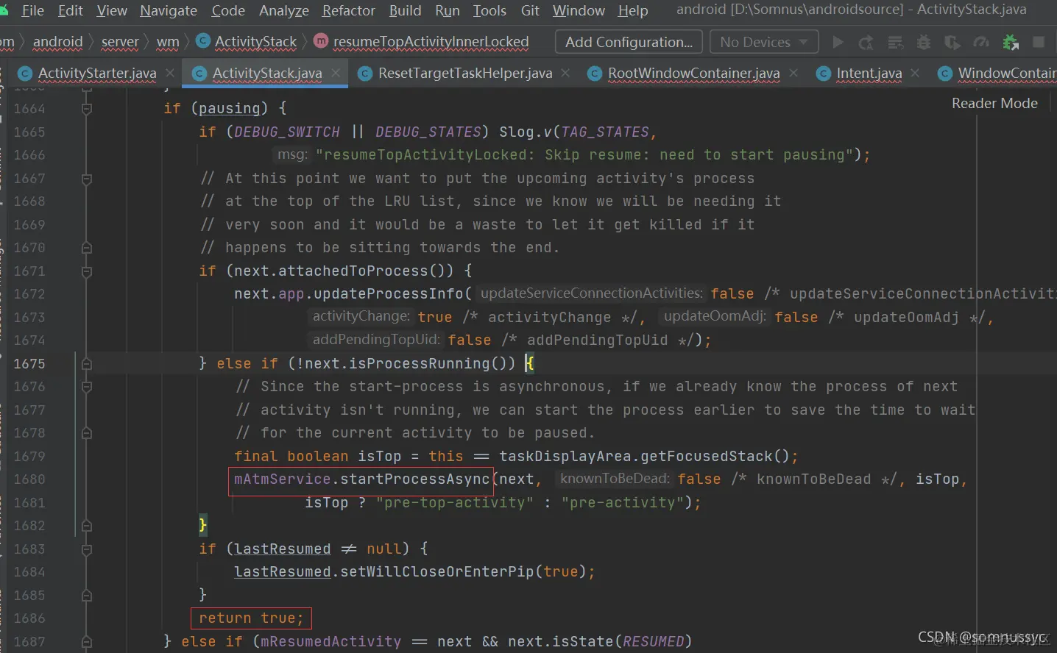
Task: Click the fold end marker at line 1678
Action: pos(87,433)
